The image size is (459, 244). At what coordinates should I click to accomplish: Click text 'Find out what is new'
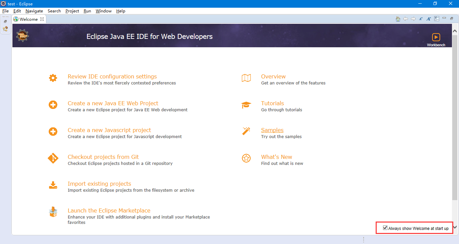282,164
